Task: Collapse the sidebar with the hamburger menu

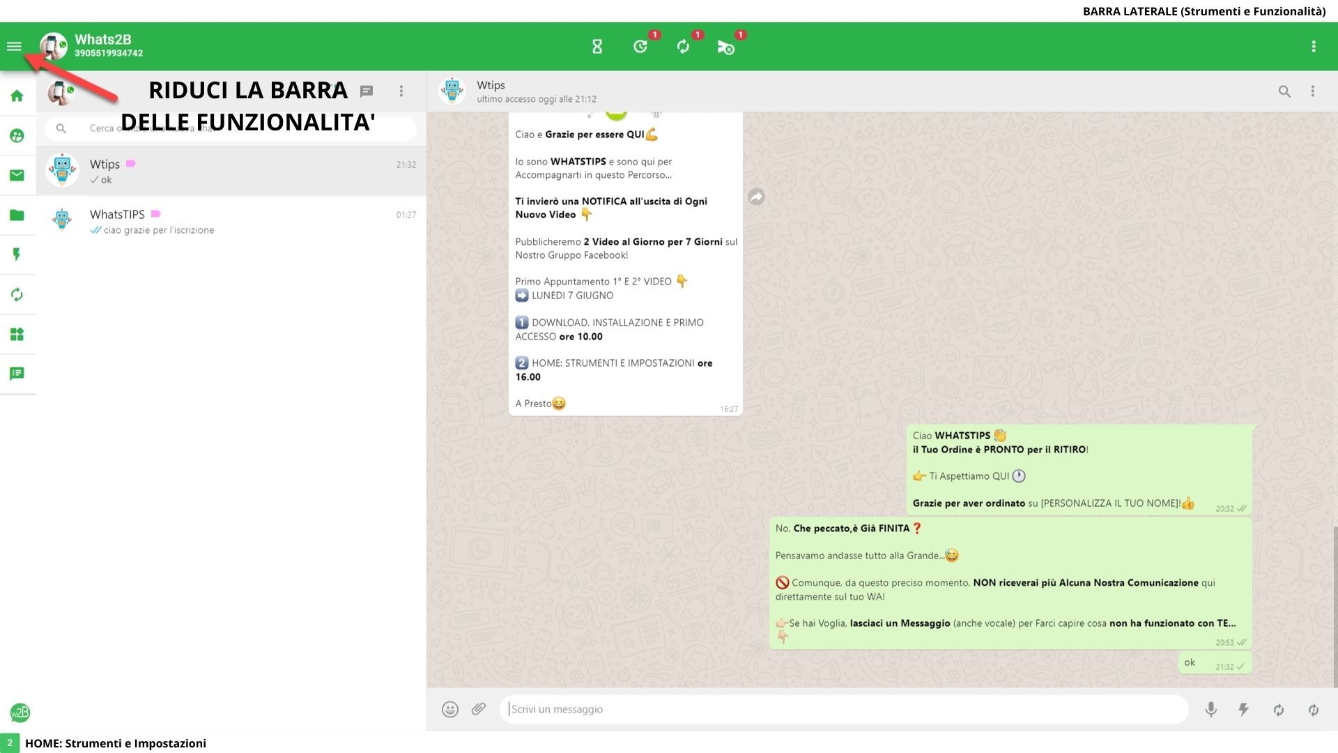Action: point(14,47)
